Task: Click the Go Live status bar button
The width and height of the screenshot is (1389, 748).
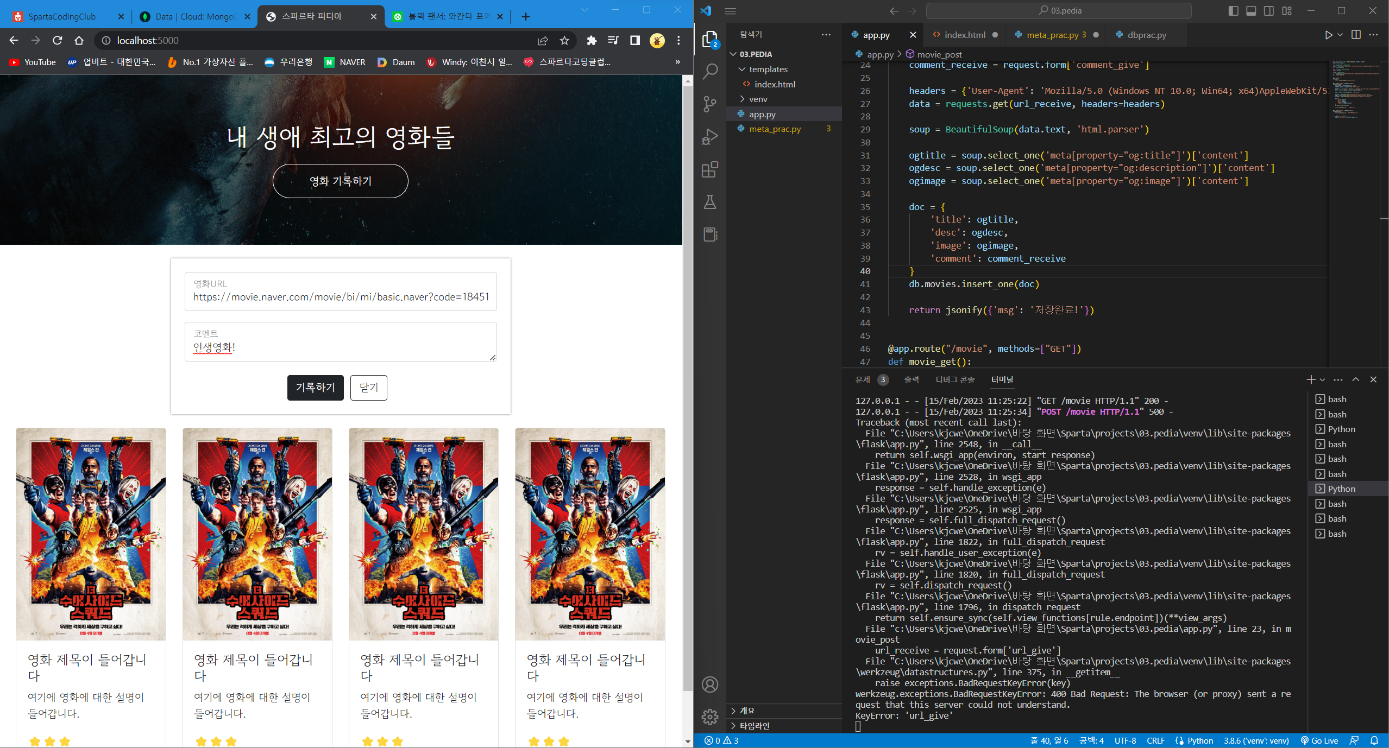Action: pos(1319,740)
